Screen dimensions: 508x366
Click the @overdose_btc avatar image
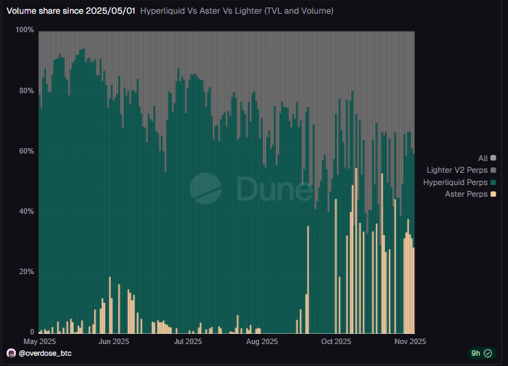[12, 353]
